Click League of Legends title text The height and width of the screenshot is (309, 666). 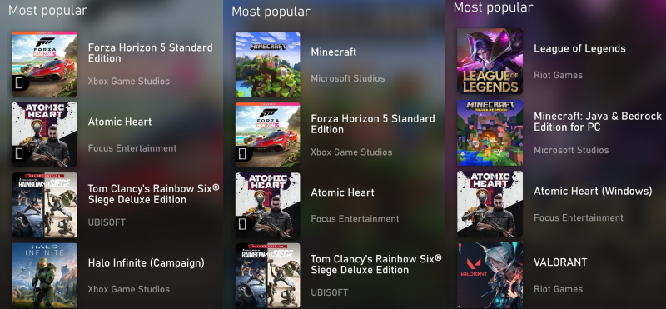579,48
